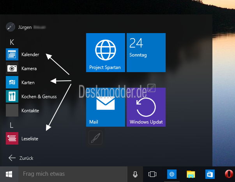Click the Kontakte label text
The width and height of the screenshot is (235, 182).
point(30,111)
